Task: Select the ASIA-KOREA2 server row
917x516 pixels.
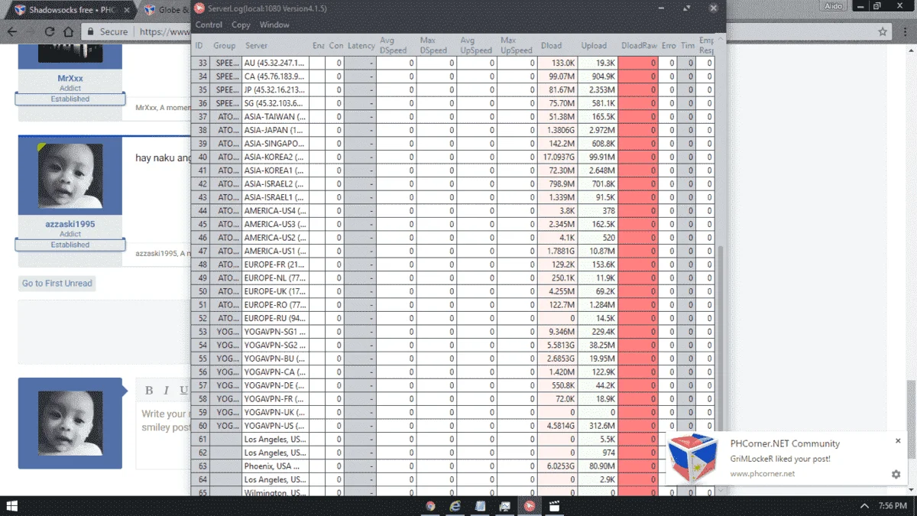Action: [x=452, y=157]
